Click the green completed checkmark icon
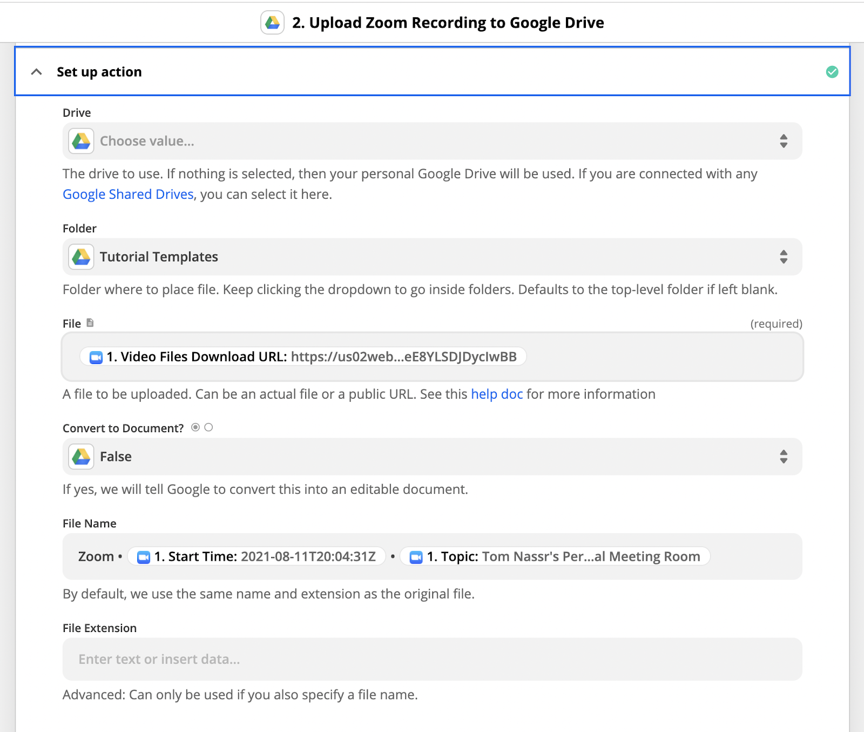Screen dimensions: 864x732 832,72
